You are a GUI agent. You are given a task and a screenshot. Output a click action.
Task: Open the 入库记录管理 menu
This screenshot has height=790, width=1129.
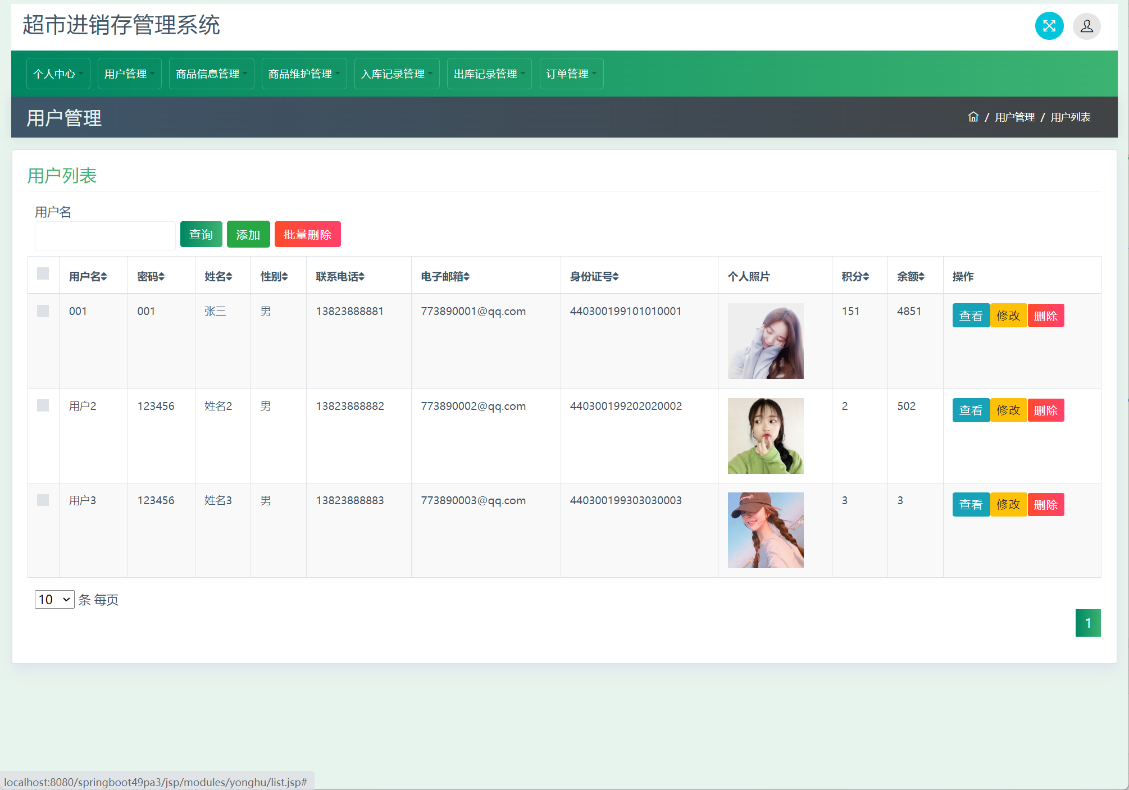[x=397, y=74]
